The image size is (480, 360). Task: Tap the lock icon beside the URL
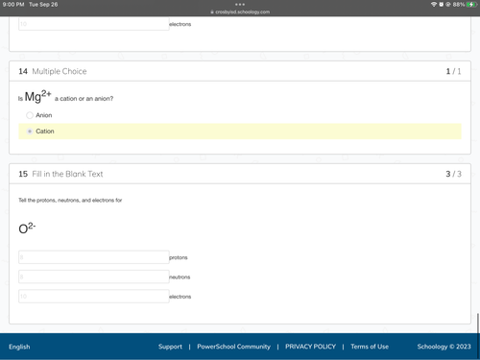coord(212,12)
